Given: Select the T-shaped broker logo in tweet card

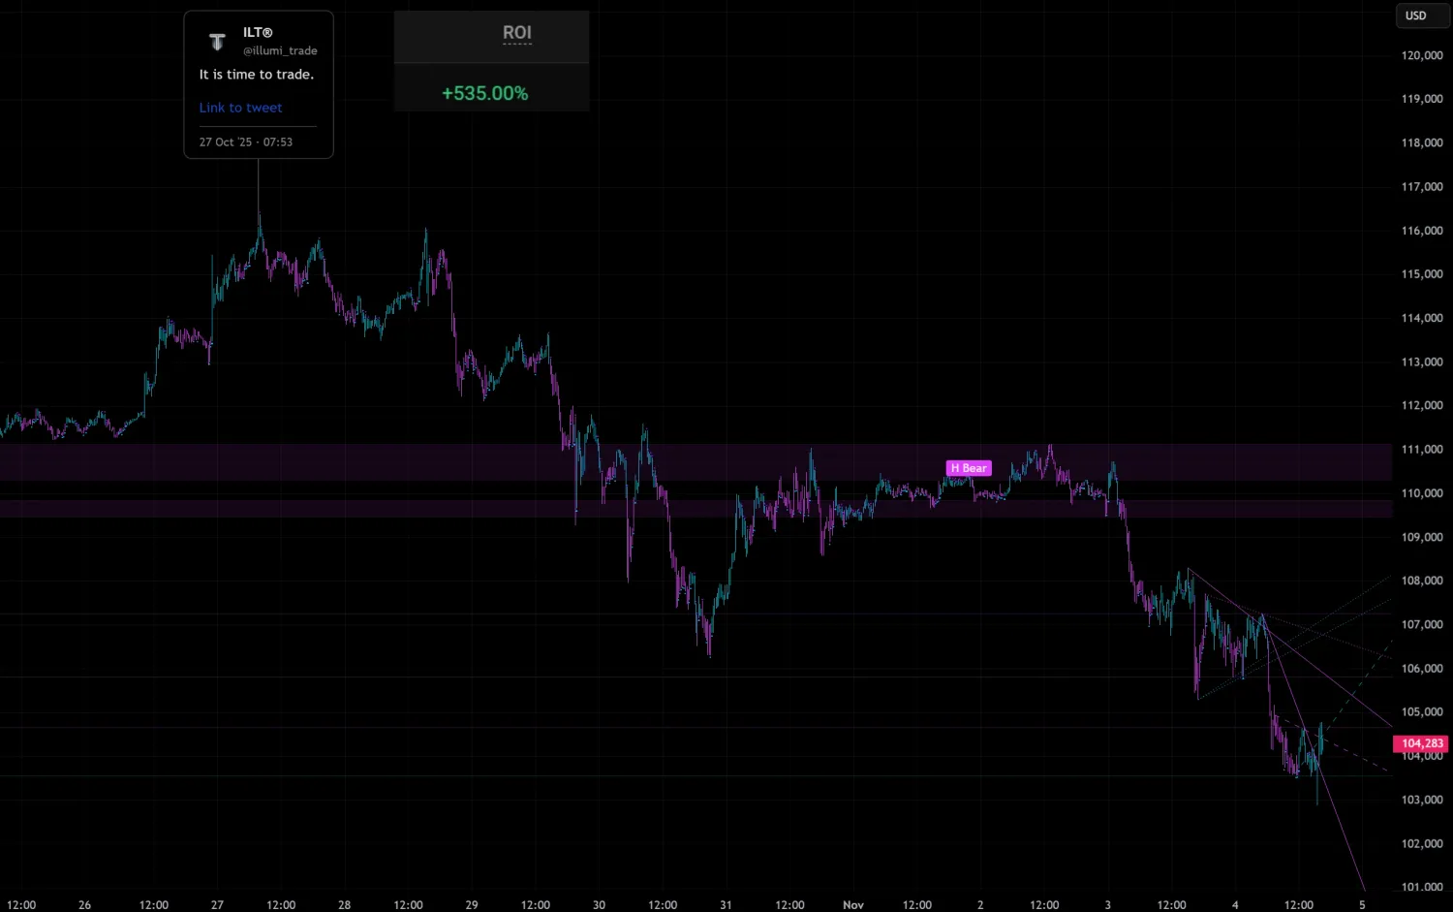Looking at the screenshot, I should click(x=217, y=41).
